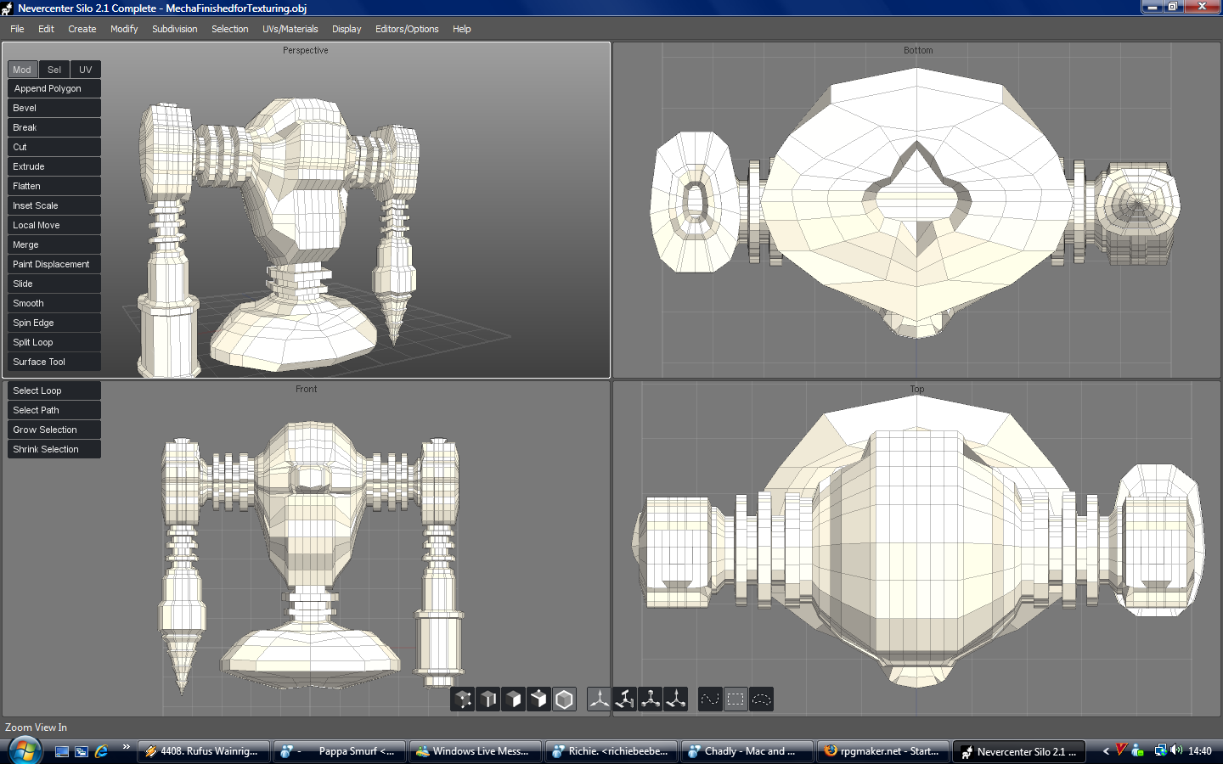Open the Subdivision menu
This screenshot has width=1223, height=764.
coord(174,29)
